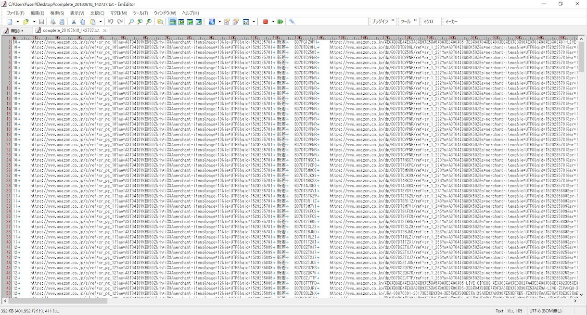Screen dimensions: 587x315
Task: Click the 1行, 1桁 cursor position indicator
Action: (x=515, y=311)
